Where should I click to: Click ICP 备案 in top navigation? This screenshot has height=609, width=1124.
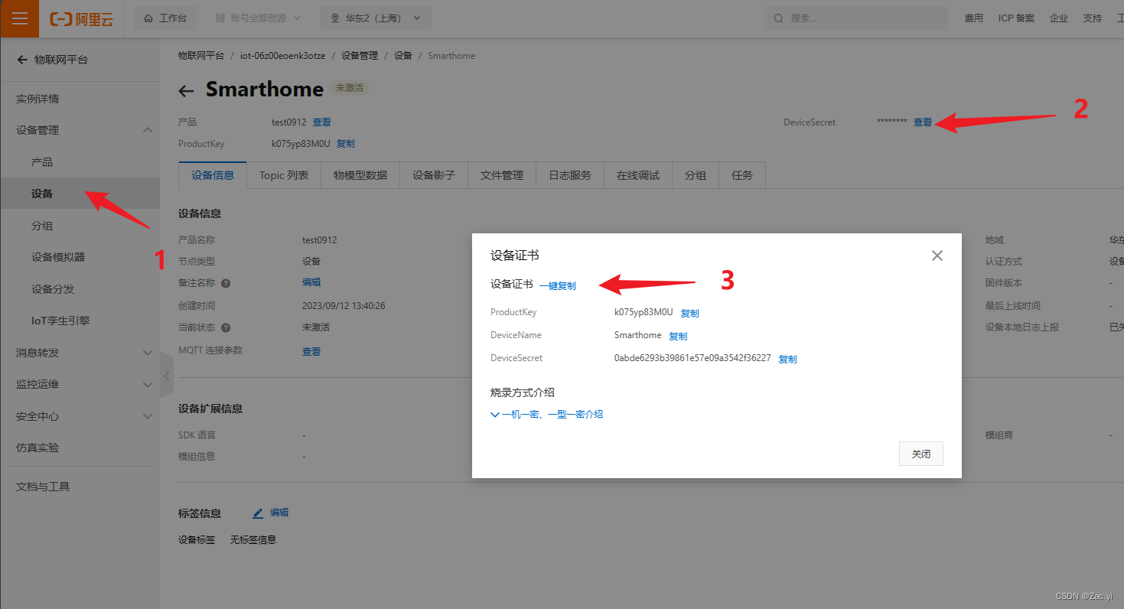tap(1016, 18)
